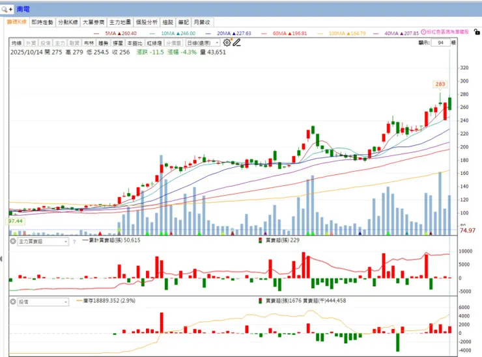Click the red 74.97 axis value
This screenshot has height=357, width=482.
coord(468,230)
